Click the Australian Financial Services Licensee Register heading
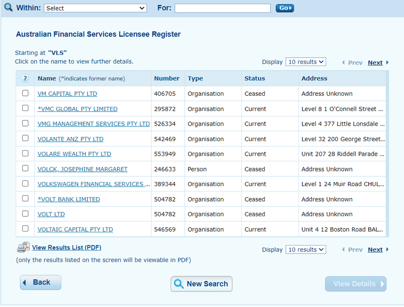 [x=98, y=34]
